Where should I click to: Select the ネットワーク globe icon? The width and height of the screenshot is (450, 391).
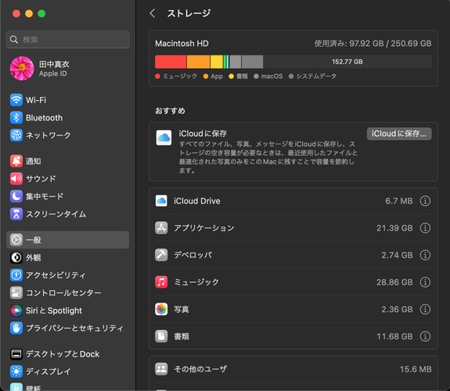(16, 135)
